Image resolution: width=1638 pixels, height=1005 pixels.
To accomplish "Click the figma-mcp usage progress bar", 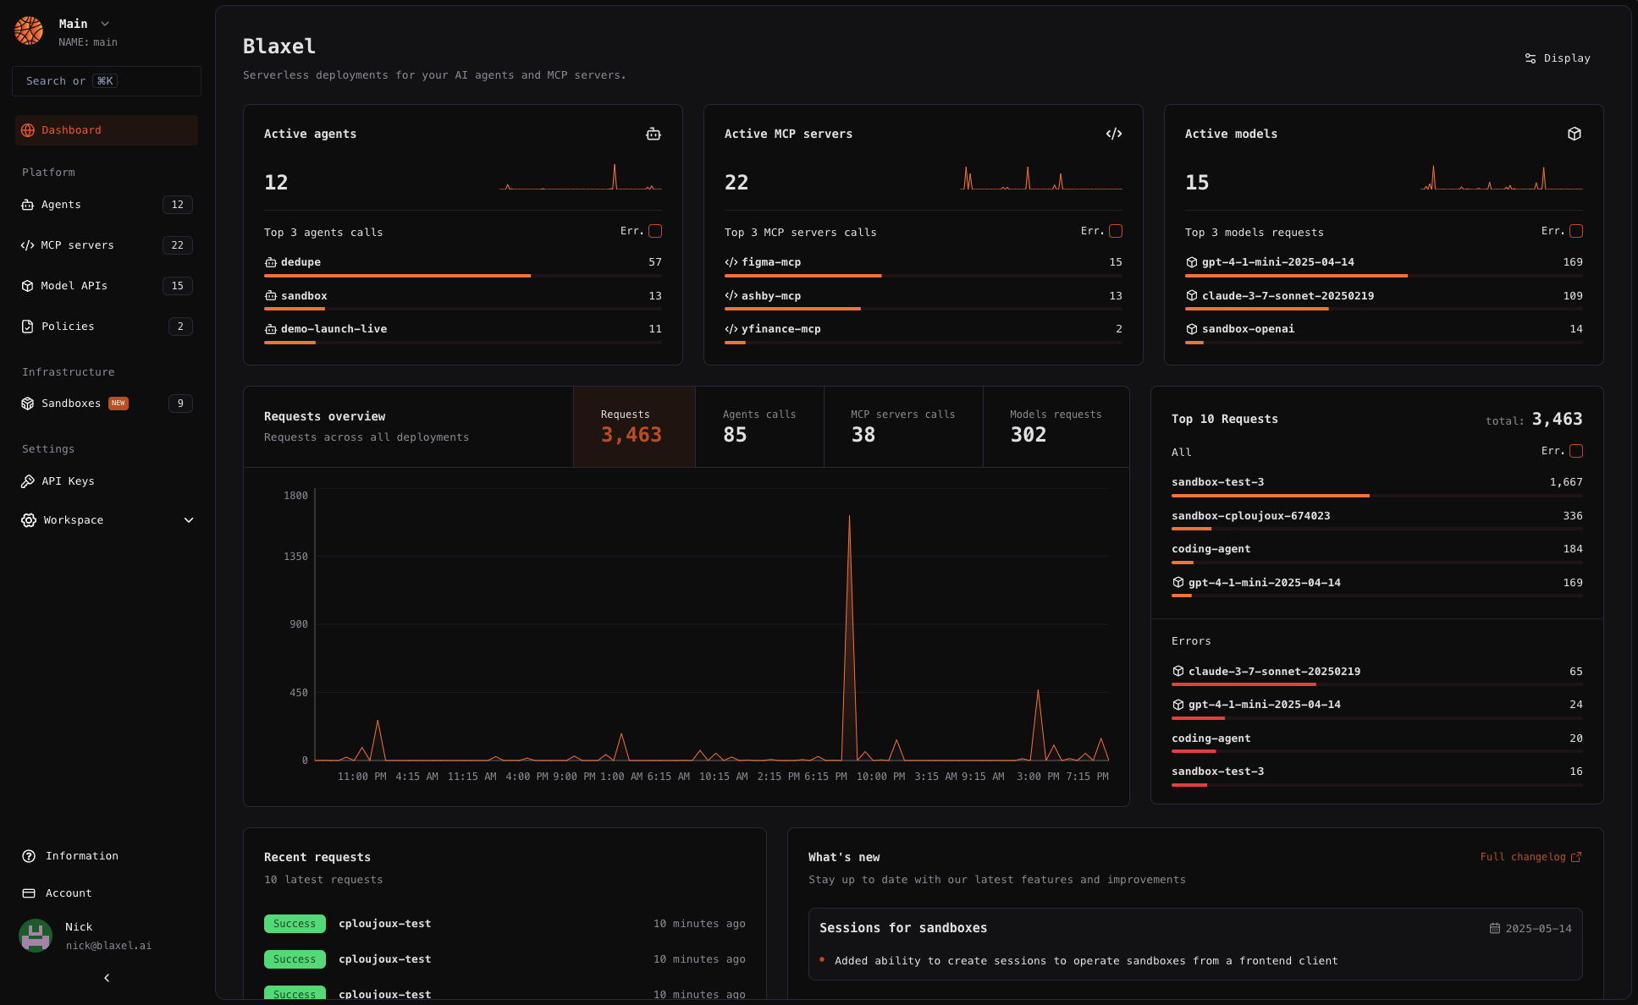I will [924, 276].
